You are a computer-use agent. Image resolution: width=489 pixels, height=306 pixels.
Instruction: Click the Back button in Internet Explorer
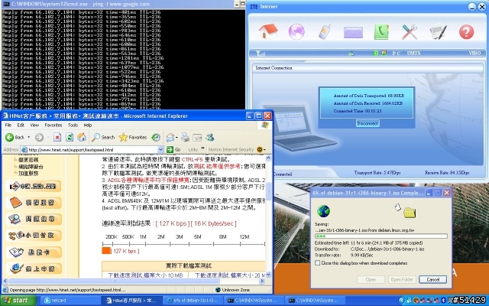[x=15, y=137]
